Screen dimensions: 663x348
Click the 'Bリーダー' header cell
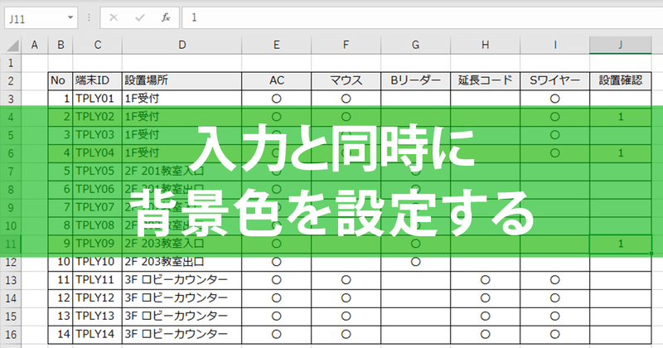pos(416,80)
